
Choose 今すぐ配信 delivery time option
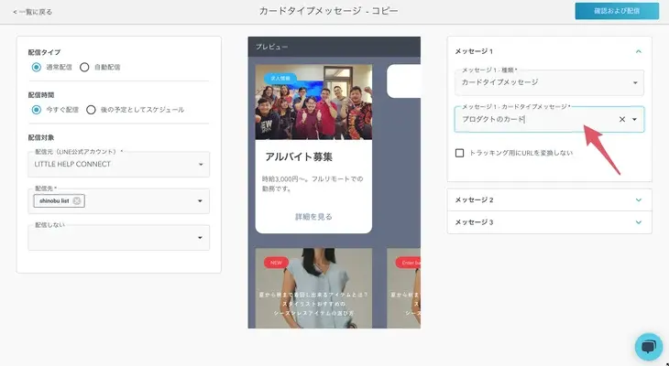[36, 110]
